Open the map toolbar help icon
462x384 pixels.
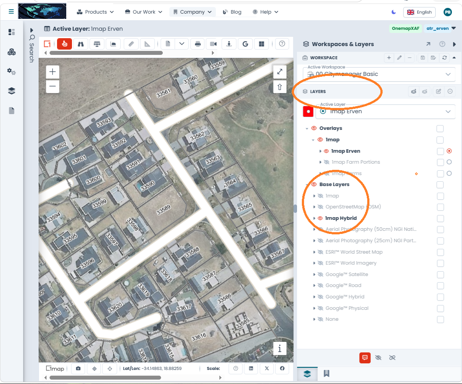pyautogui.click(x=282, y=43)
